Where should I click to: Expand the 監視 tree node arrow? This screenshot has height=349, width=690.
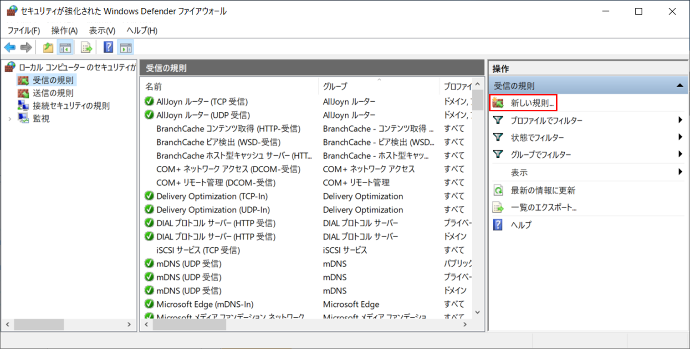[10, 119]
